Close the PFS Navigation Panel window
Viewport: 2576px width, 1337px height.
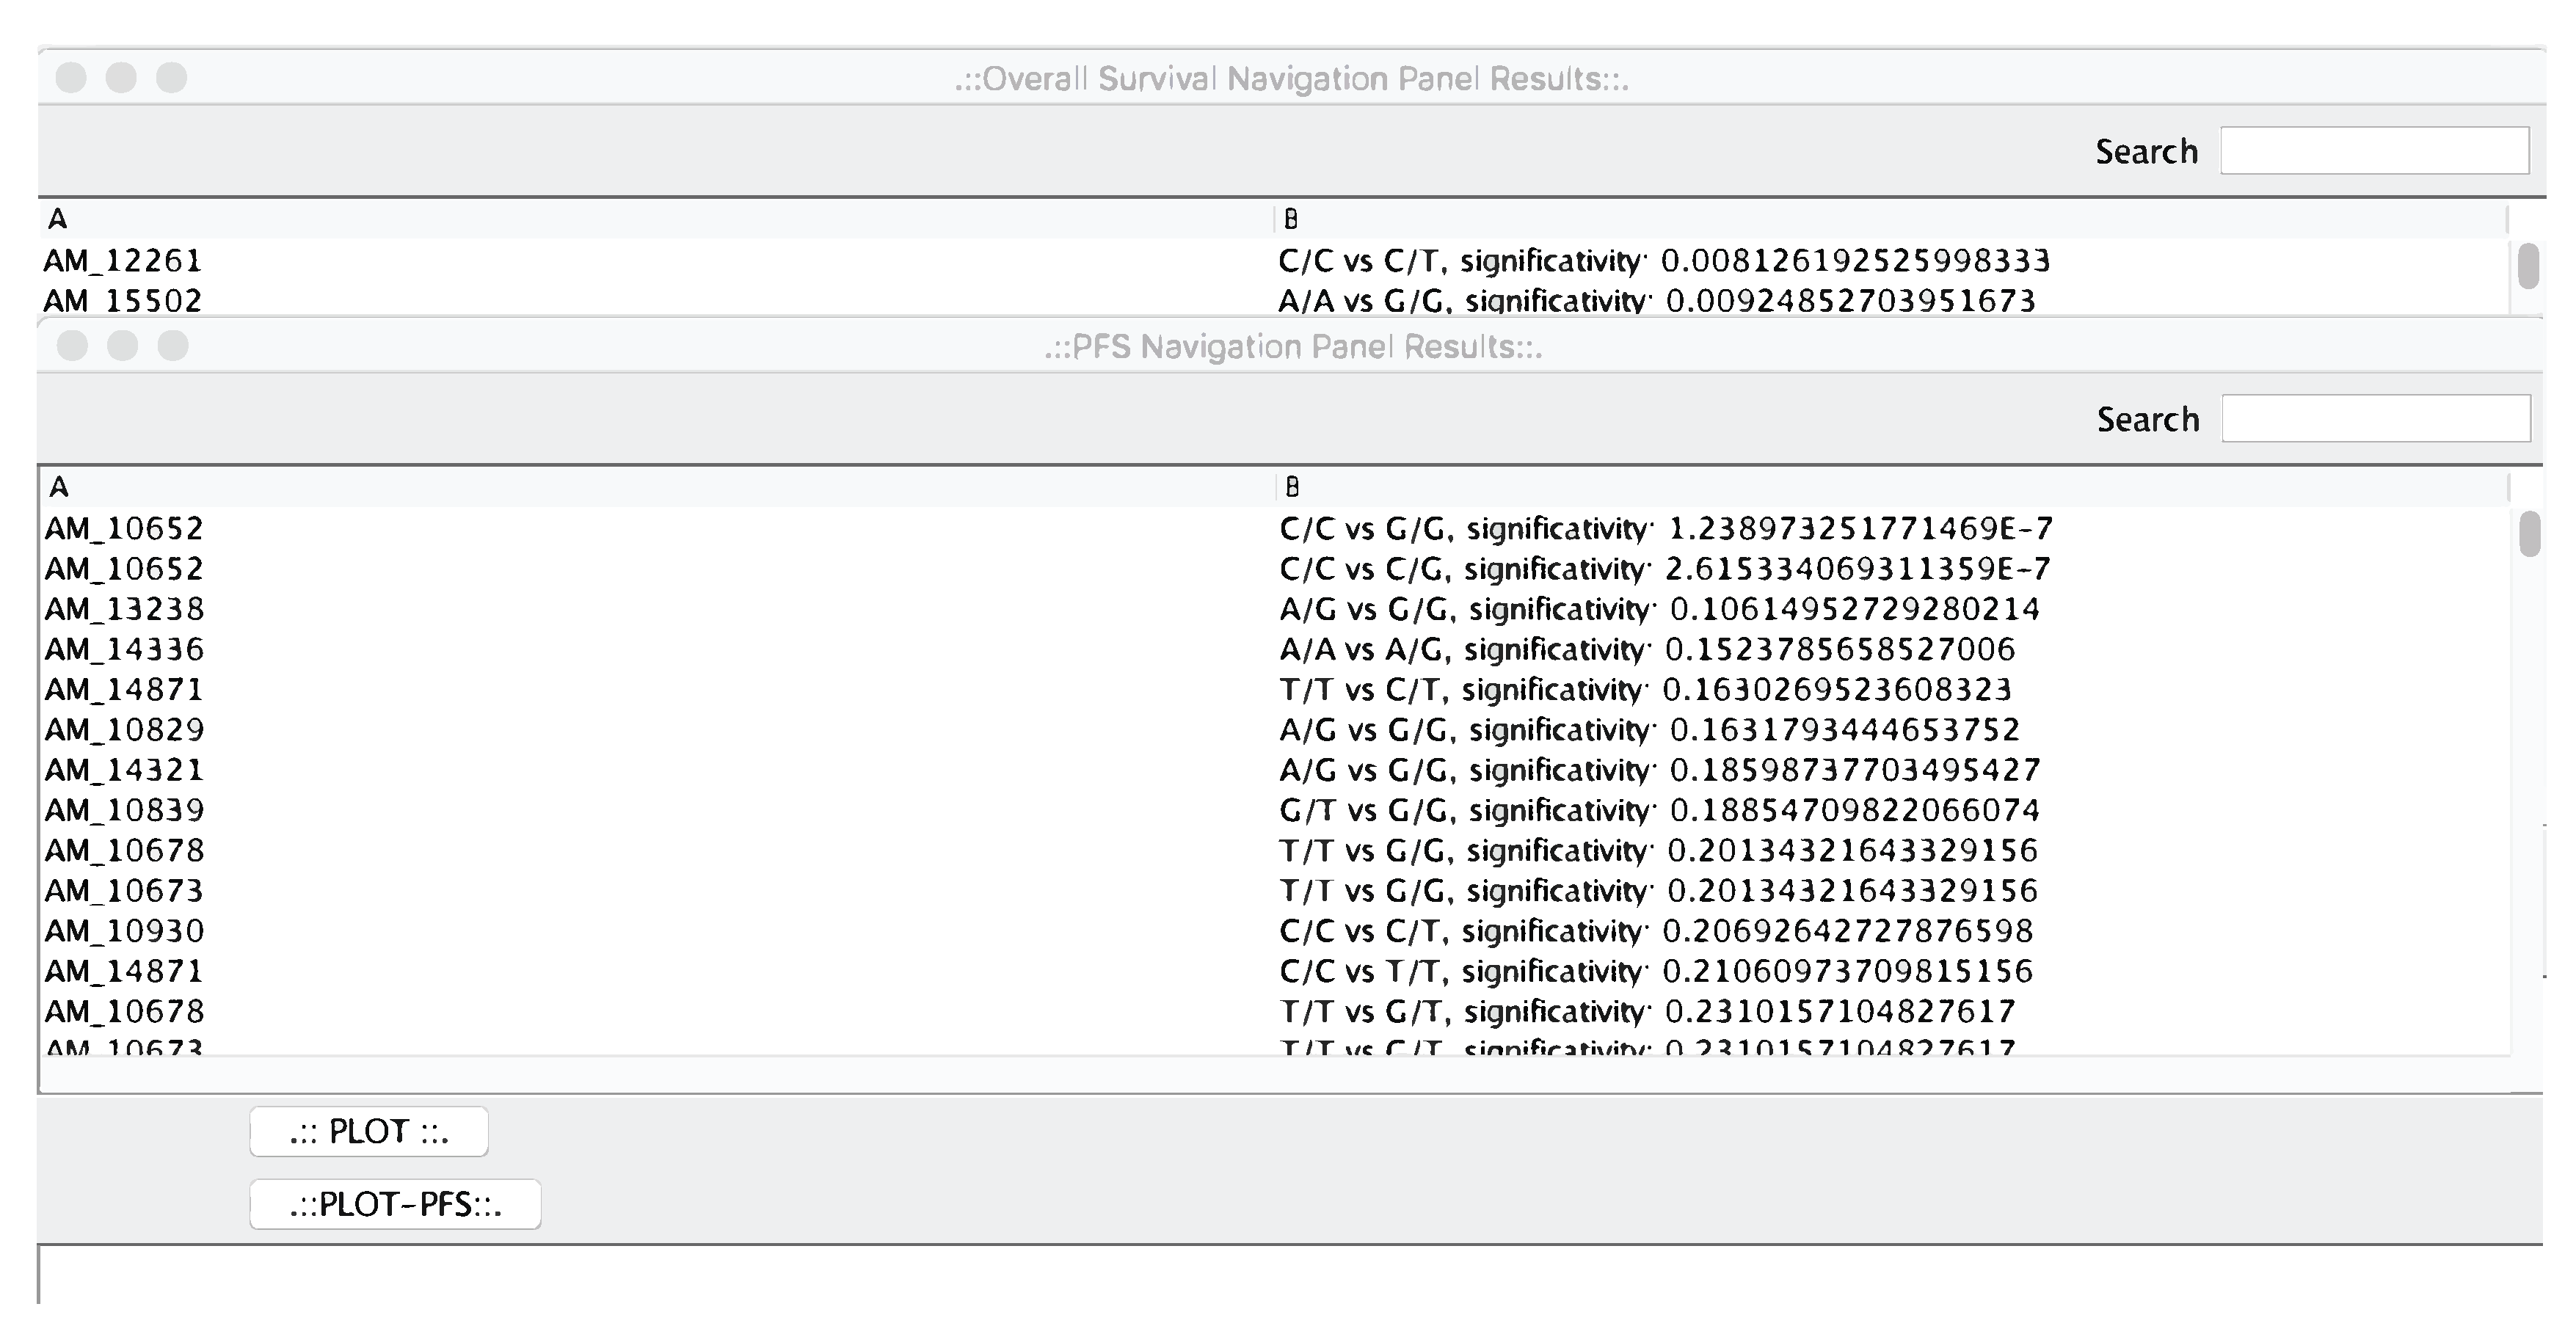pyautogui.click(x=72, y=346)
